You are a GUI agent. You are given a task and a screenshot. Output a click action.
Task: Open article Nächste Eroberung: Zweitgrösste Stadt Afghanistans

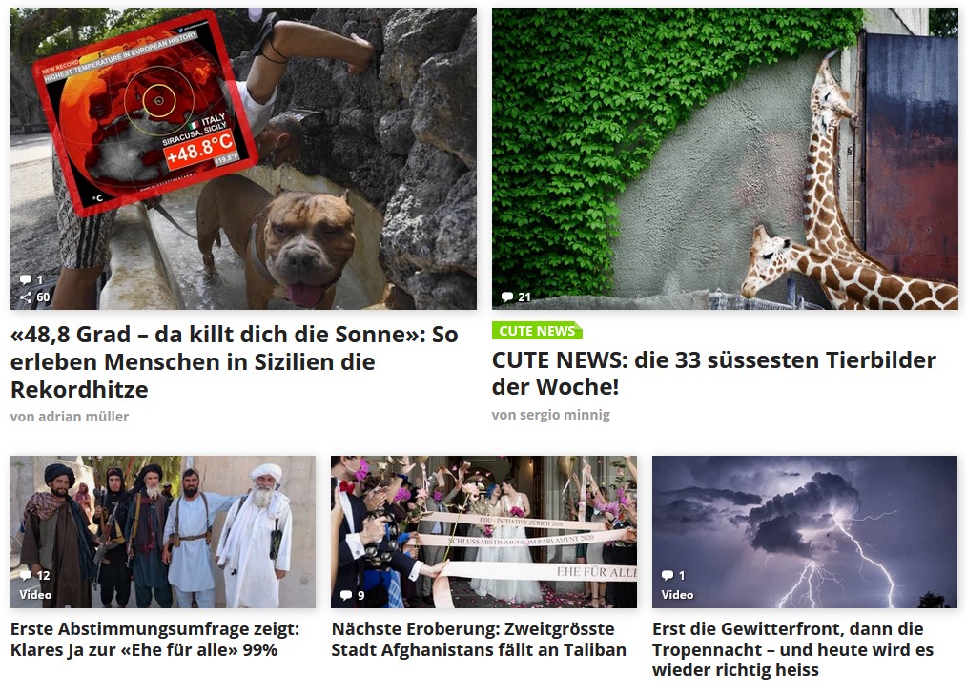479,639
